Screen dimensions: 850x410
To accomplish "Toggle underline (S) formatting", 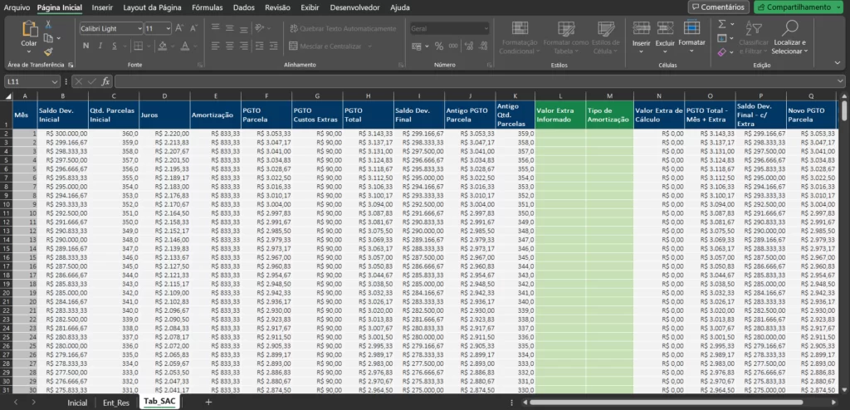I will coord(115,46).
